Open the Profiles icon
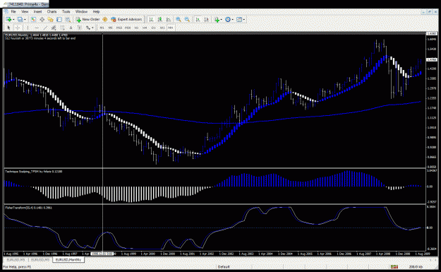Screen dimensions: 441x272 (x=20, y=20)
